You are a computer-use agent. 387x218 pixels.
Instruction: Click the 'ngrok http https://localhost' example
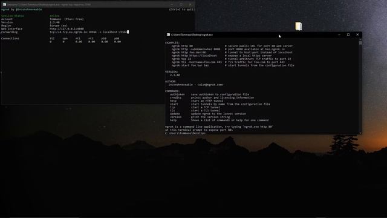coord(194,56)
